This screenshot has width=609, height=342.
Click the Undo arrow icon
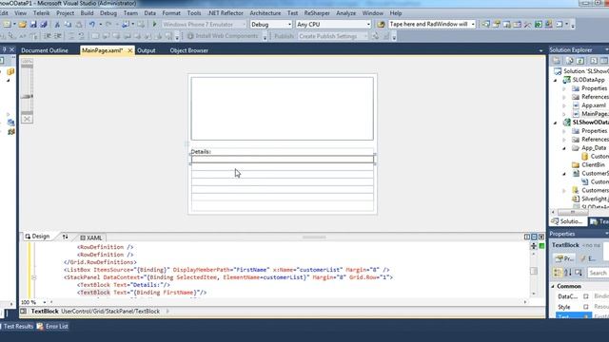pos(92,25)
